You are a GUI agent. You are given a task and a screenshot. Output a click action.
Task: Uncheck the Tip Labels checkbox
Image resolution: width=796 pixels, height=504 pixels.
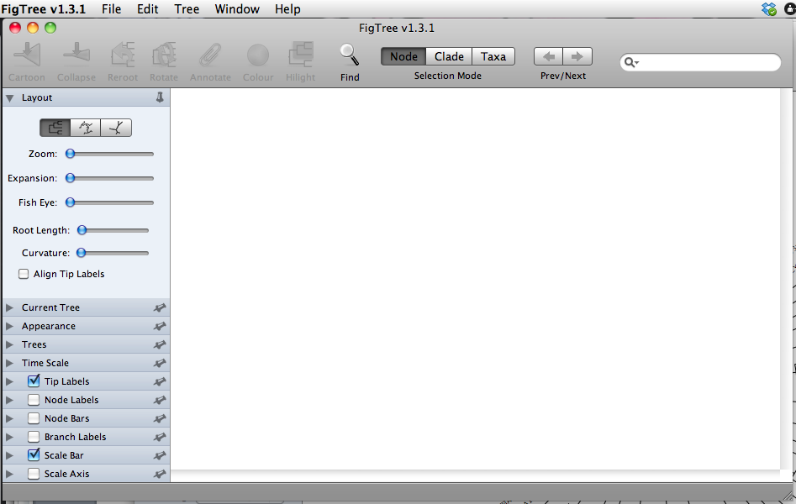click(34, 381)
